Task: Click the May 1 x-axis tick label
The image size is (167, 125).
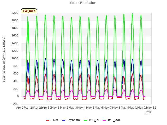Action: [x=55, y=108]
